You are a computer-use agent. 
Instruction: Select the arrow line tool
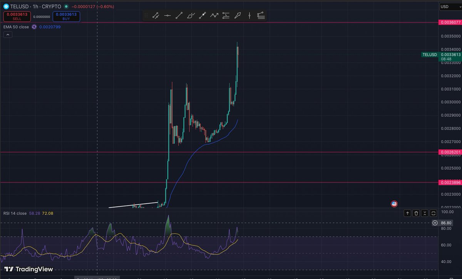(203, 16)
